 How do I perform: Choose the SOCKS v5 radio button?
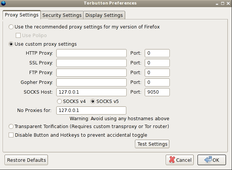point(93,101)
